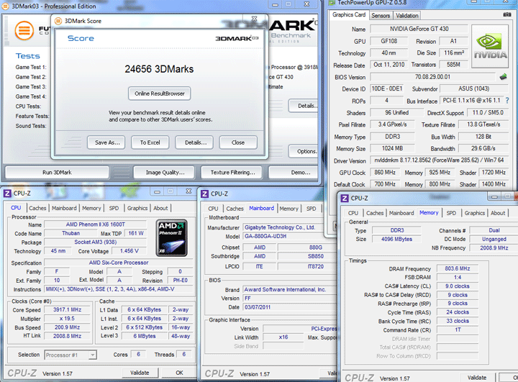Click Close in the Score dialog

pyautogui.click(x=238, y=142)
